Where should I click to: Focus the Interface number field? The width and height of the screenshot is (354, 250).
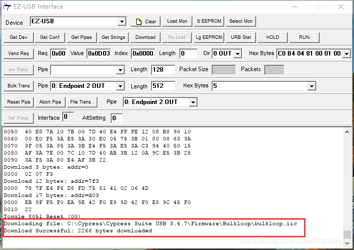pos(68,117)
